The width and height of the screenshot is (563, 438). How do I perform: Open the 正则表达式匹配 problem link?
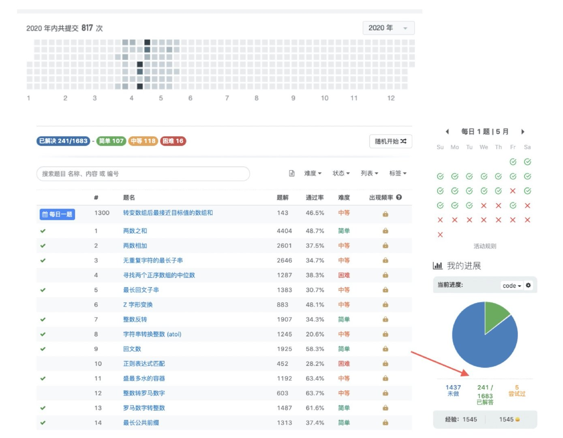tap(144, 364)
